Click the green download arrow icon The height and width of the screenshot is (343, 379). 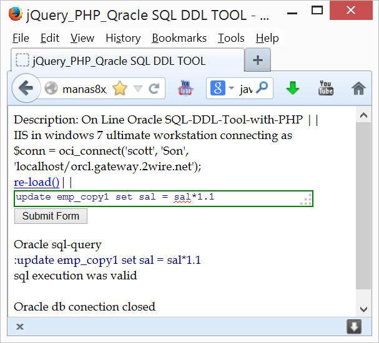click(x=292, y=89)
